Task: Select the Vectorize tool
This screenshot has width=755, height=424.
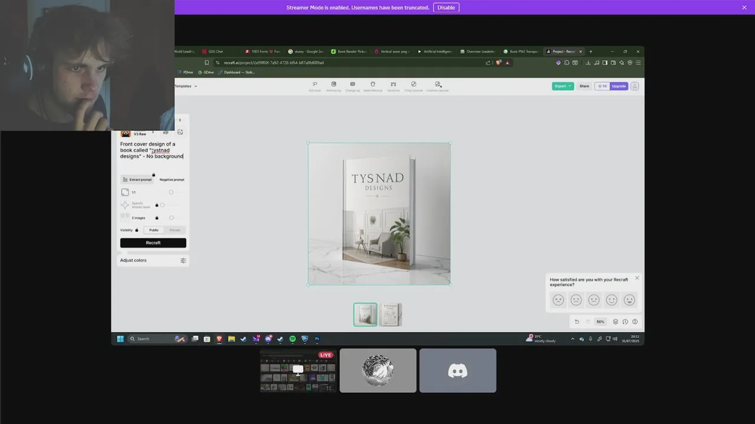Action: (x=393, y=86)
